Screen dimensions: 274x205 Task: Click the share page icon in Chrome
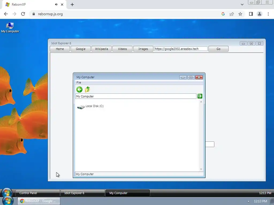[x=232, y=14]
